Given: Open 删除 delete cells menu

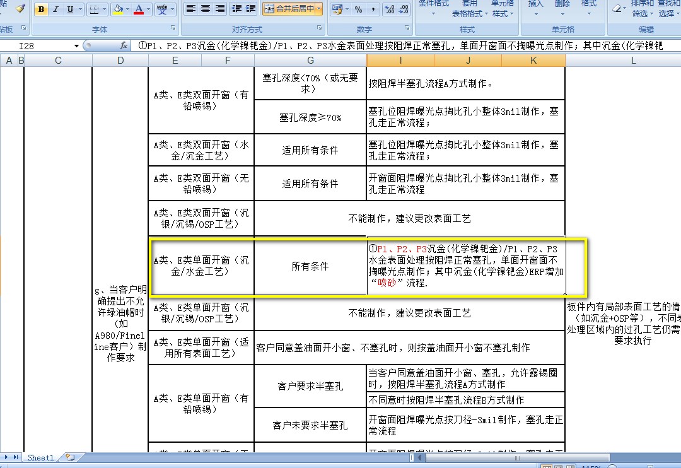Looking at the screenshot, I should [x=562, y=9].
